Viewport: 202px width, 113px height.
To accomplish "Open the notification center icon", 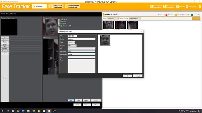I will (x=199, y=111).
